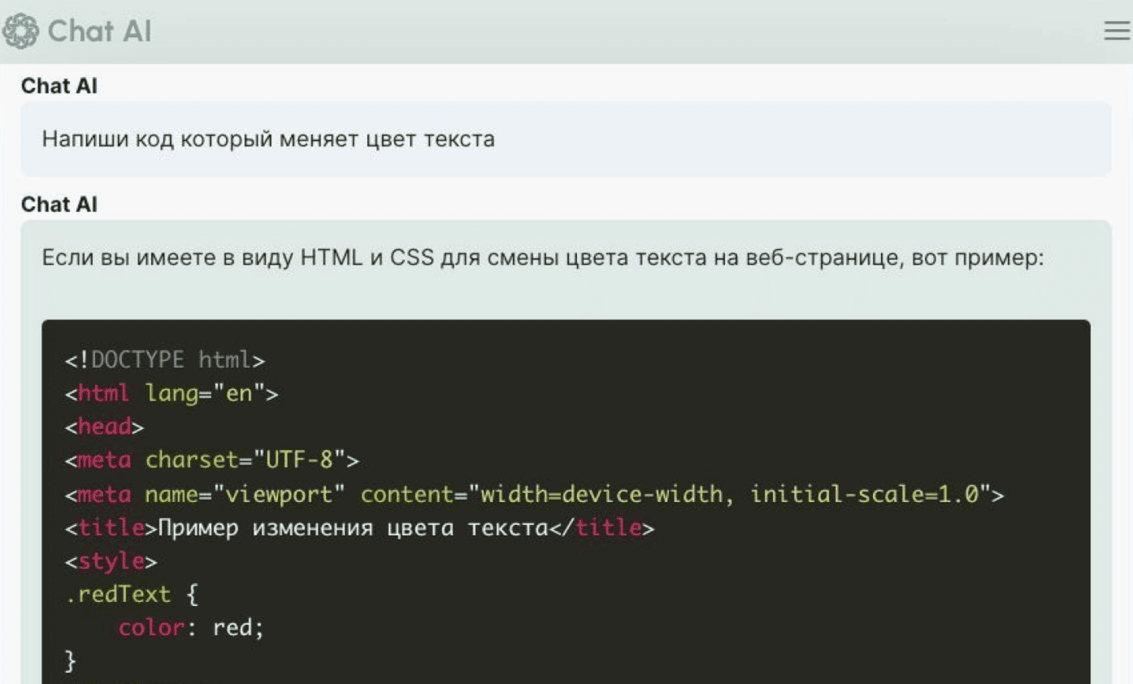This screenshot has height=684, width=1133.
Task: Click the Chat AI title in the header
Action: coord(99,32)
